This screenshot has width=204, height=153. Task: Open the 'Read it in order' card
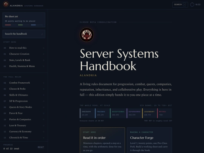[x=102, y=140]
